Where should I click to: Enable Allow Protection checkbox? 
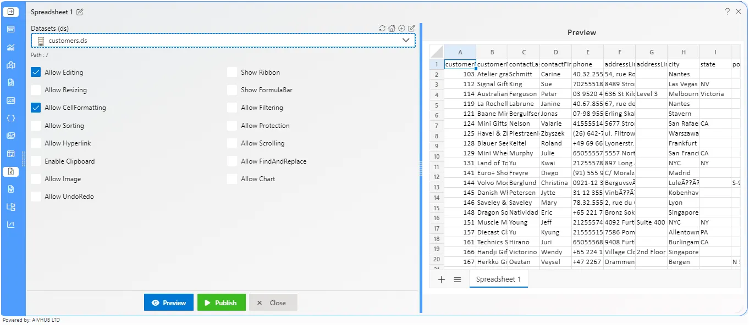(232, 126)
